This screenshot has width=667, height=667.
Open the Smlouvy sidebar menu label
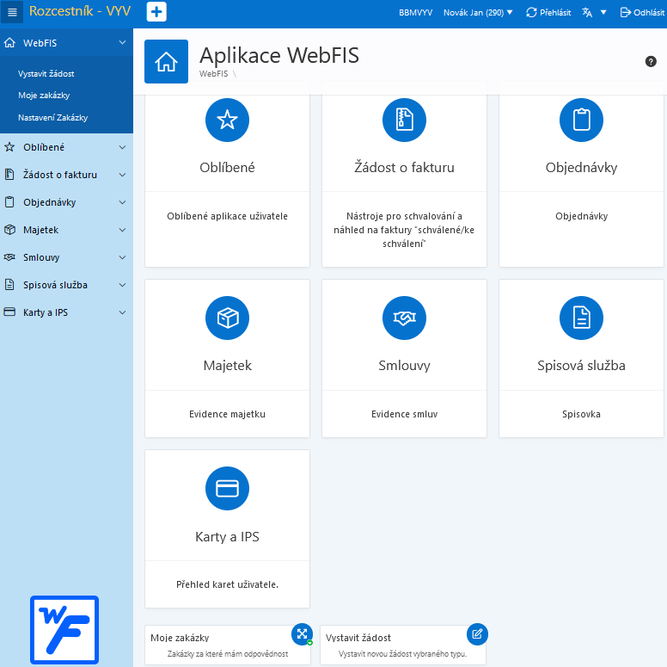point(41,257)
